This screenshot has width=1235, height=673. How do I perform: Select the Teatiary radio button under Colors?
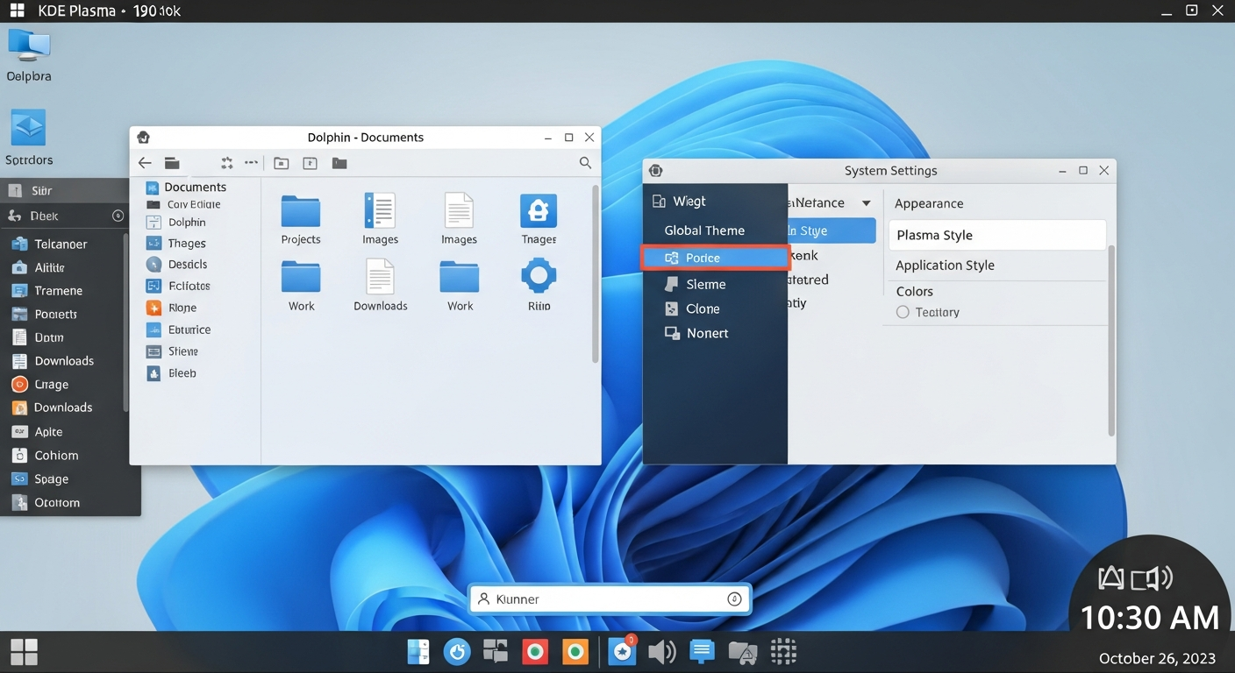903,312
